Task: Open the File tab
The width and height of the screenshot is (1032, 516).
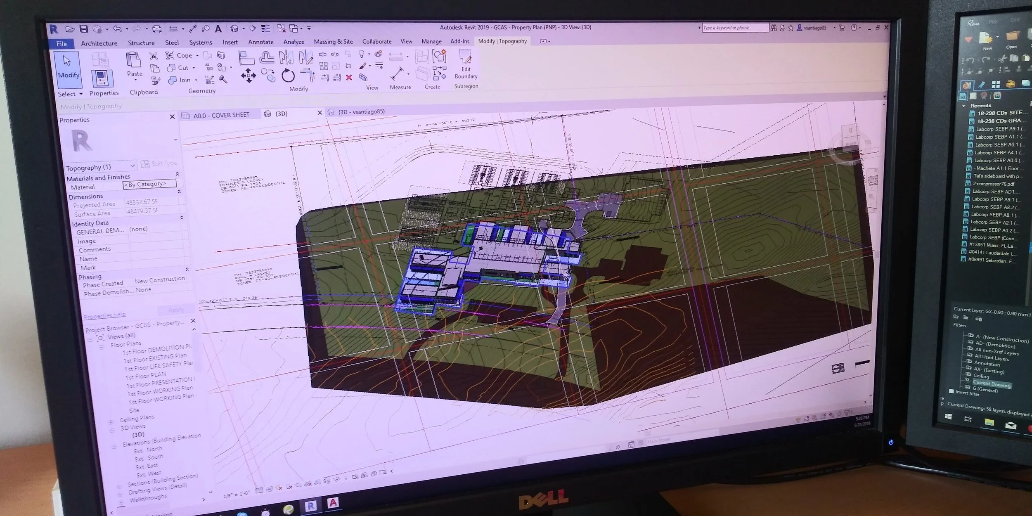Action: point(62,44)
